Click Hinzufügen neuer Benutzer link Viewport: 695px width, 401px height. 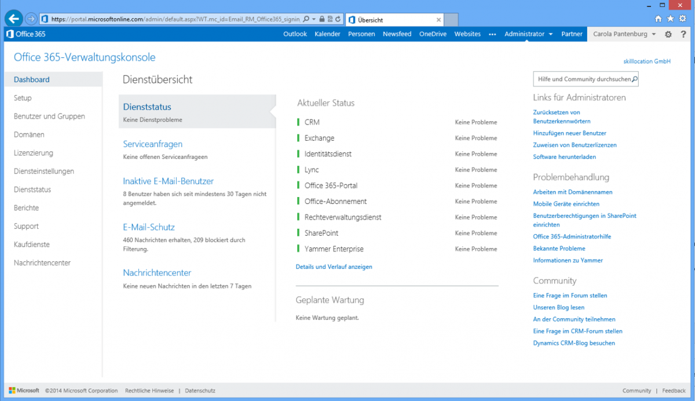click(570, 133)
